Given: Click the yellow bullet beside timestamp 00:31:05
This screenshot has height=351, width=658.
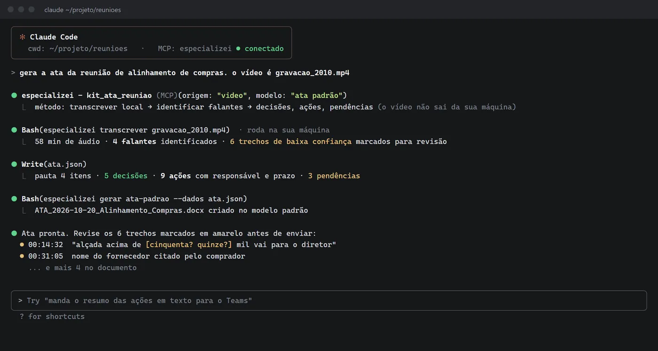Looking at the screenshot, I should coord(22,257).
